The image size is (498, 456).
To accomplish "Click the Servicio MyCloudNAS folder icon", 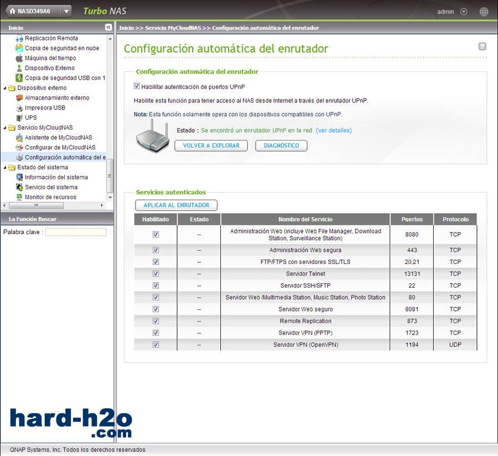I will pos(12,128).
